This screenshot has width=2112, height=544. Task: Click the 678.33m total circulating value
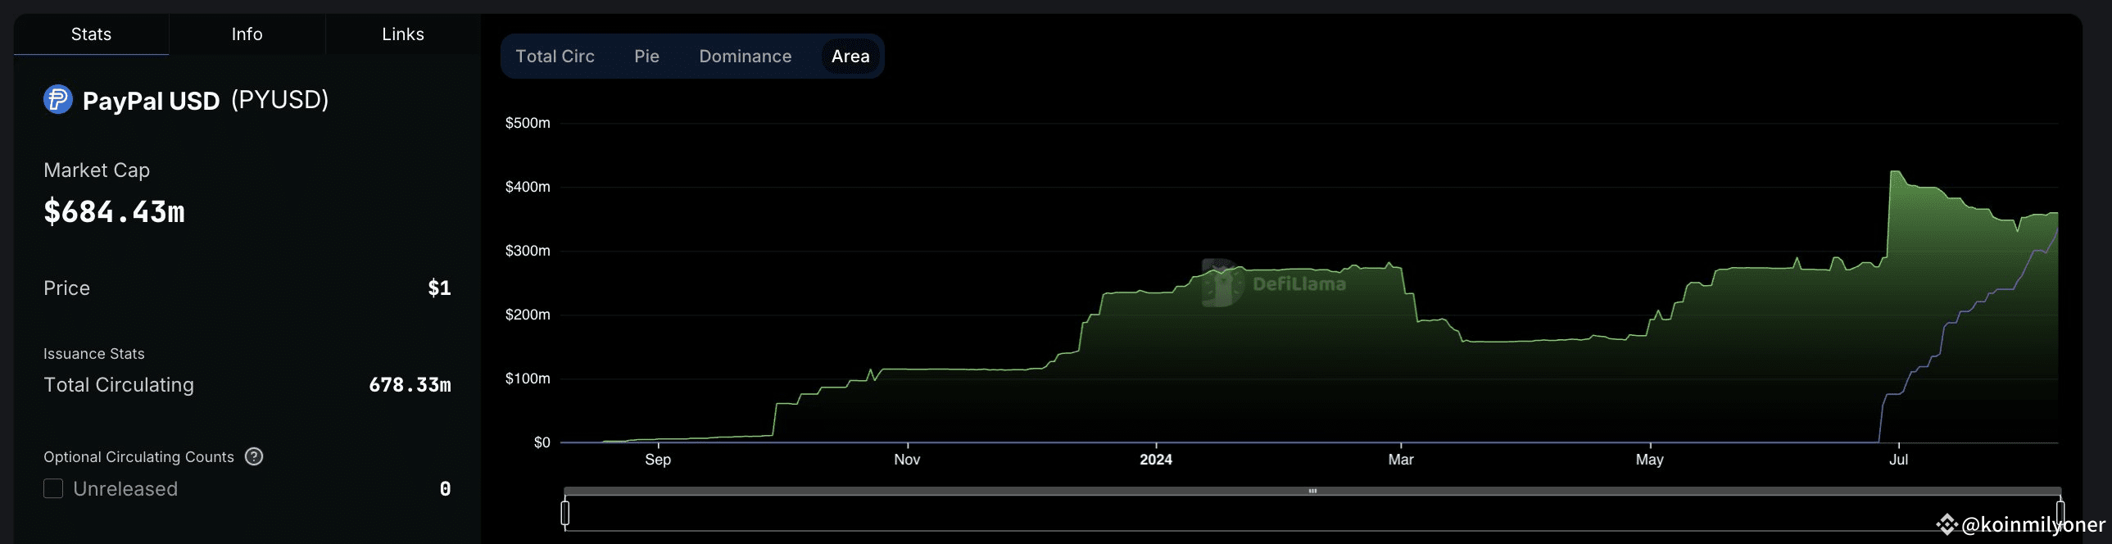coord(410,385)
